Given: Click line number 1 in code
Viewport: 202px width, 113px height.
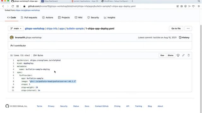Looking at the screenshot, I should tap(13, 60).
